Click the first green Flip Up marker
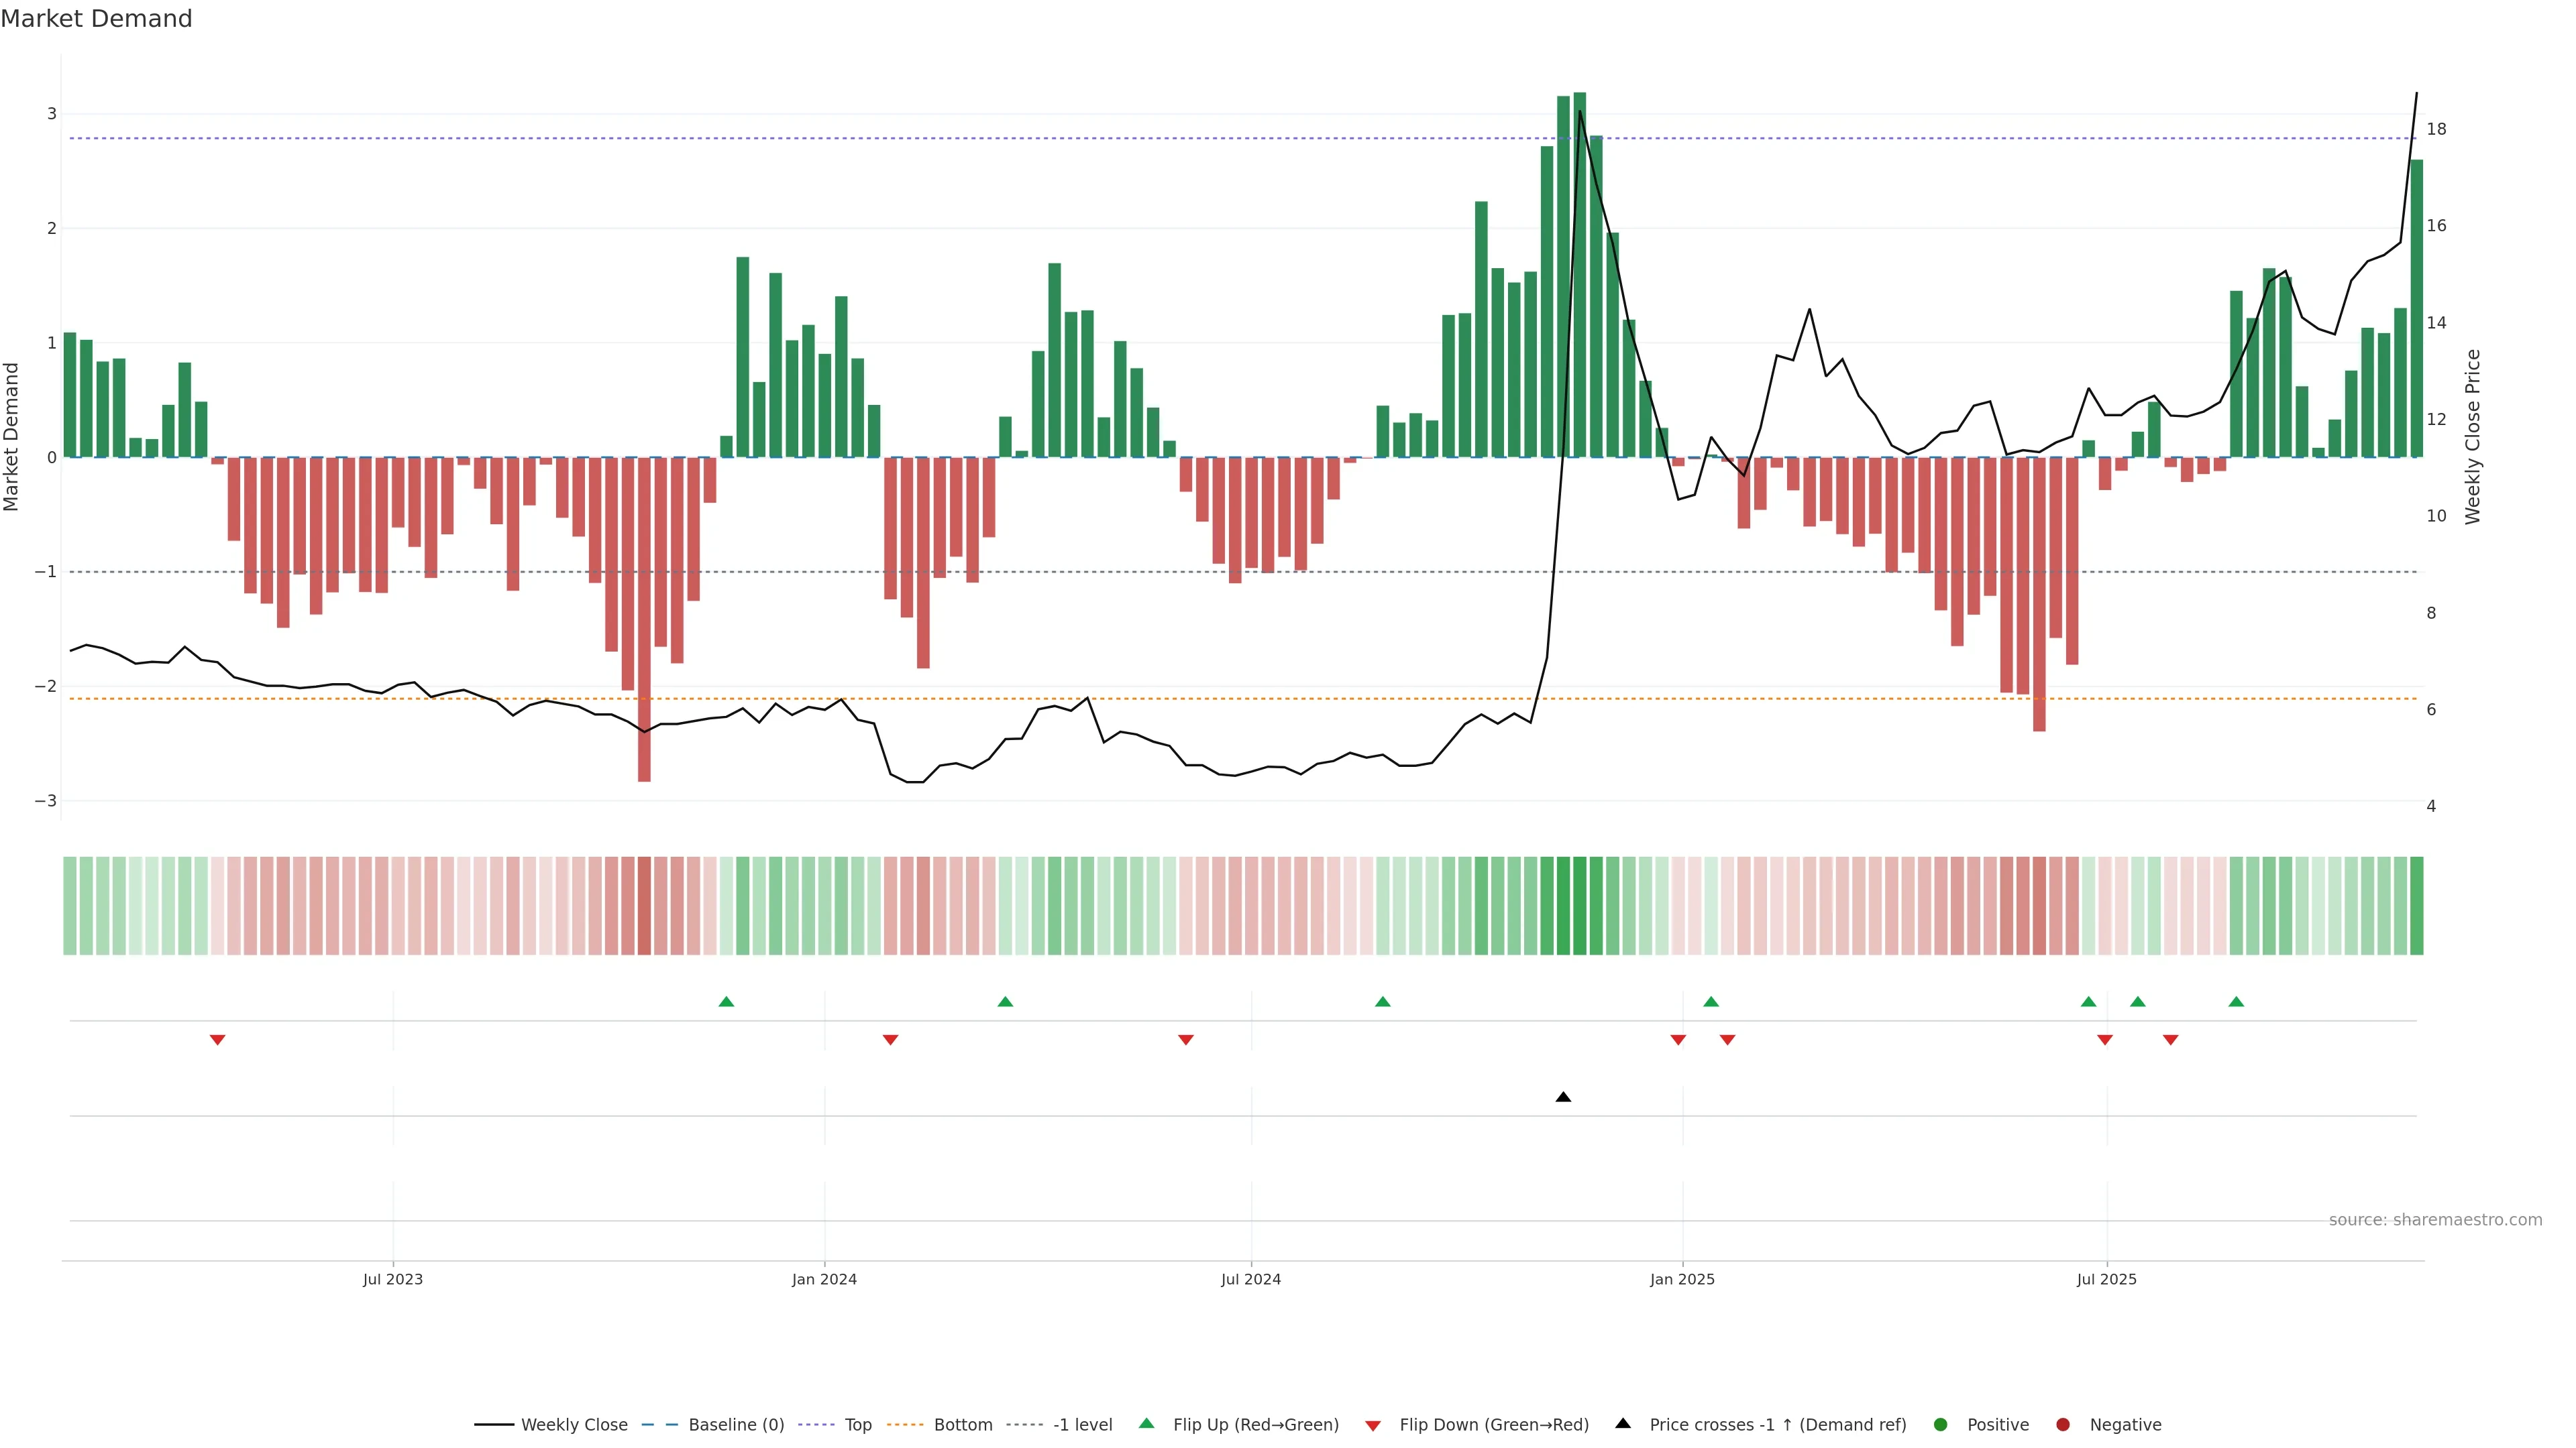 tap(726, 1002)
